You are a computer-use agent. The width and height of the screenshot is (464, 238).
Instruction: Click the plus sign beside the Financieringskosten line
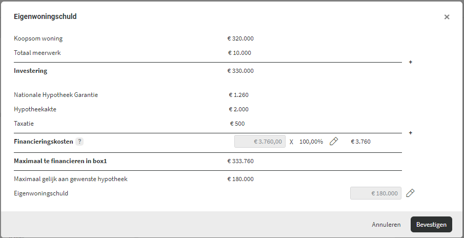(x=410, y=133)
